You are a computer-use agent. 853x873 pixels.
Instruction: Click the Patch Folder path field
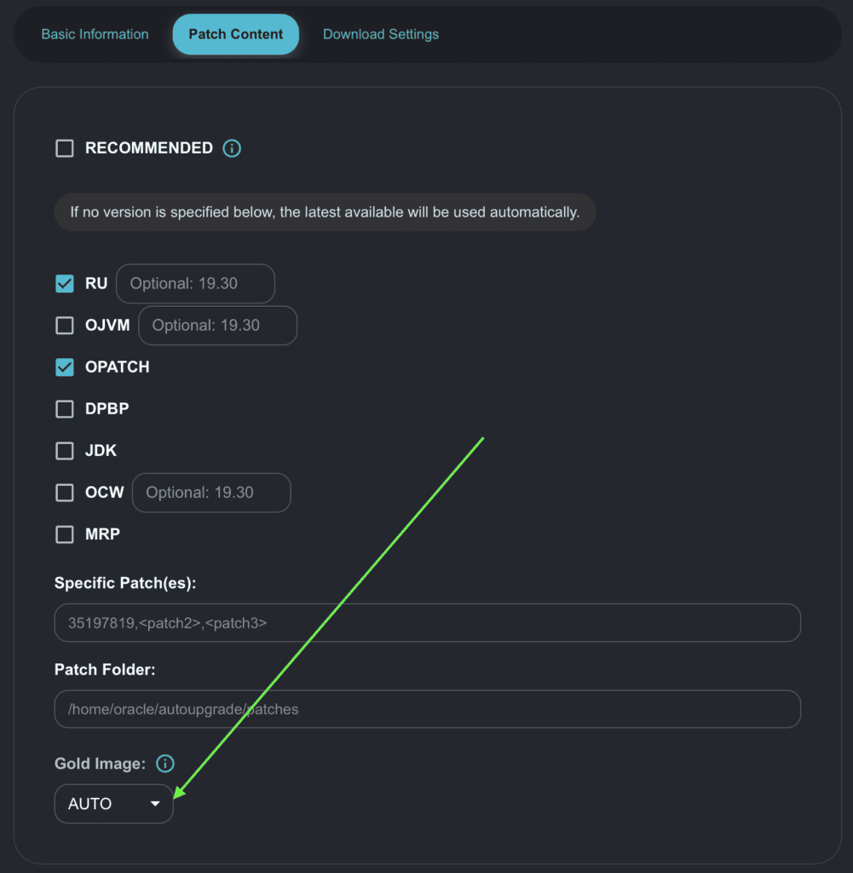pyautogui.click(x=427, y=709)
